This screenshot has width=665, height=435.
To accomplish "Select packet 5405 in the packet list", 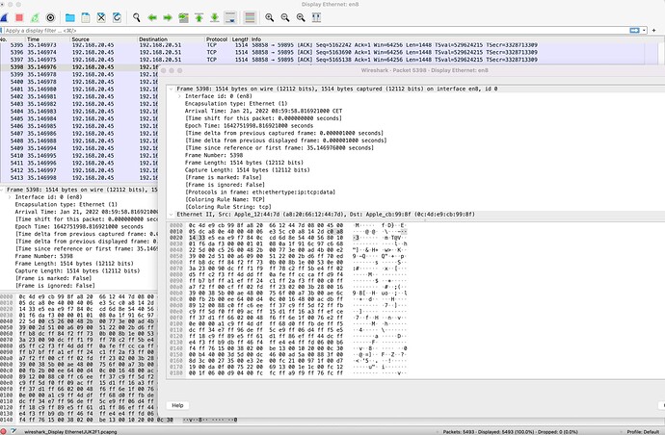I will [79, 118].
